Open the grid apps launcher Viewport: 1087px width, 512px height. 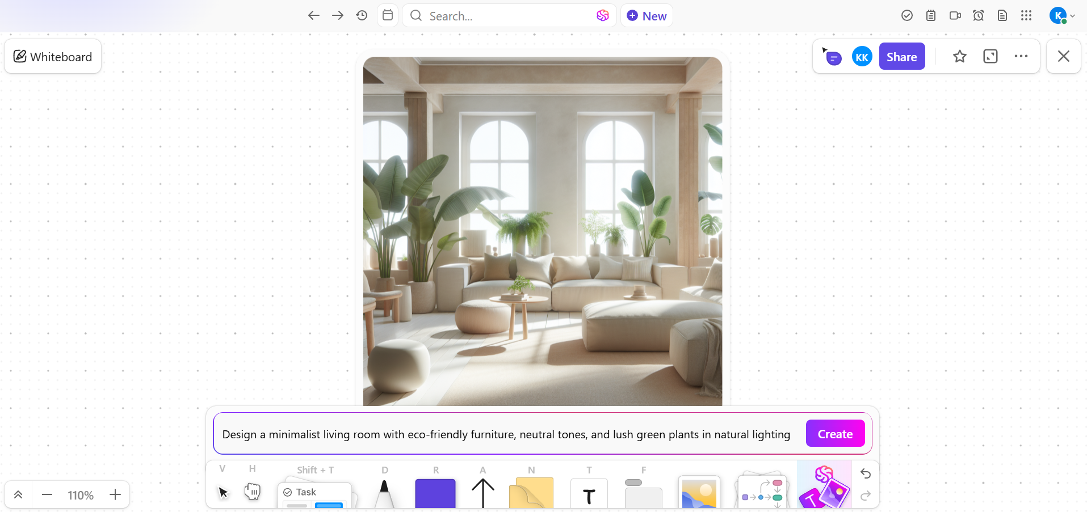tap(1026, 15)
